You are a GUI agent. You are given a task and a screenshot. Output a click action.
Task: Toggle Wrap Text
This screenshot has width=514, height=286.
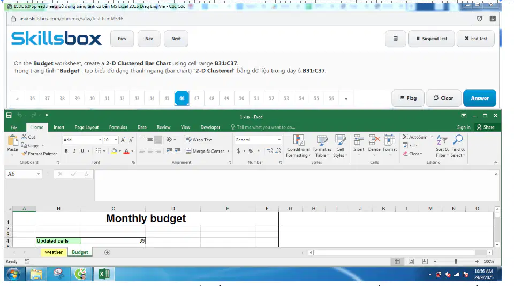199,140
